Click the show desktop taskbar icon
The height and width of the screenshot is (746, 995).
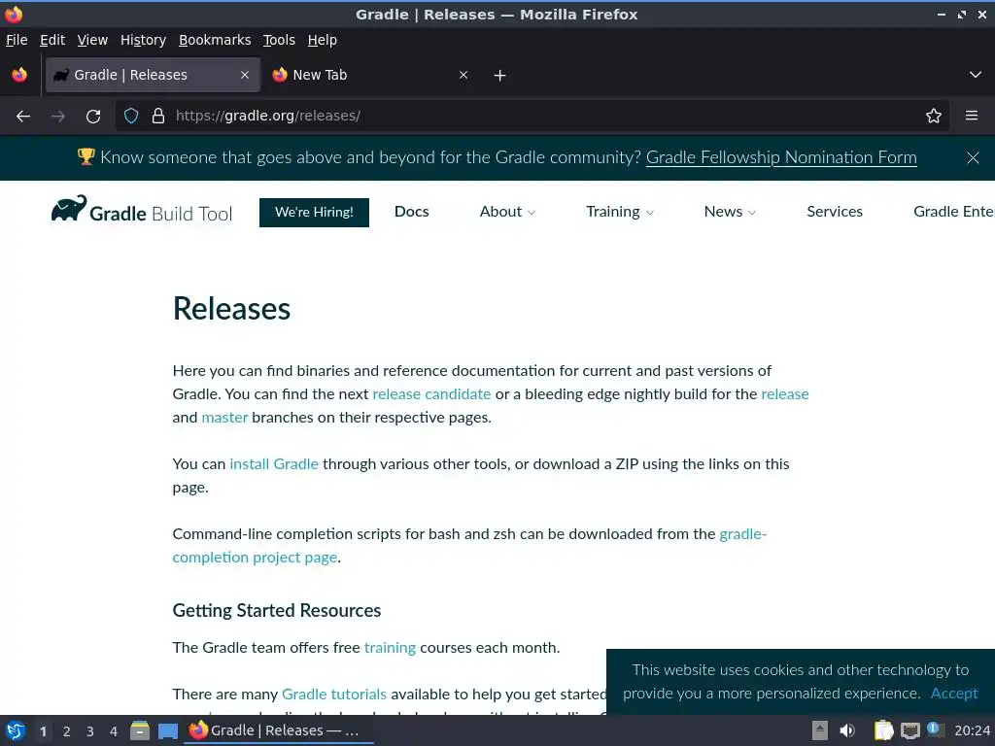point(167,730)
